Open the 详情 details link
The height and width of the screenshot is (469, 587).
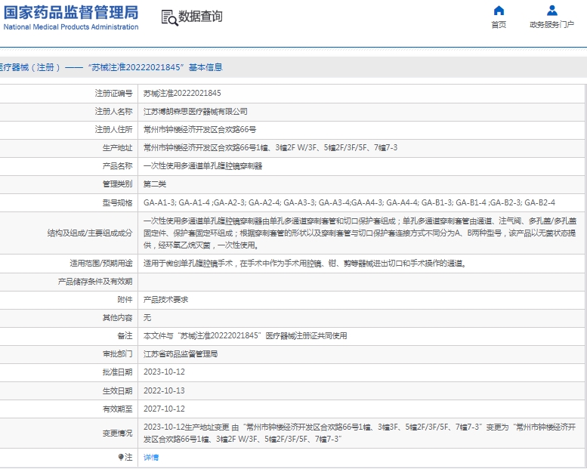[x=151, y=457]
